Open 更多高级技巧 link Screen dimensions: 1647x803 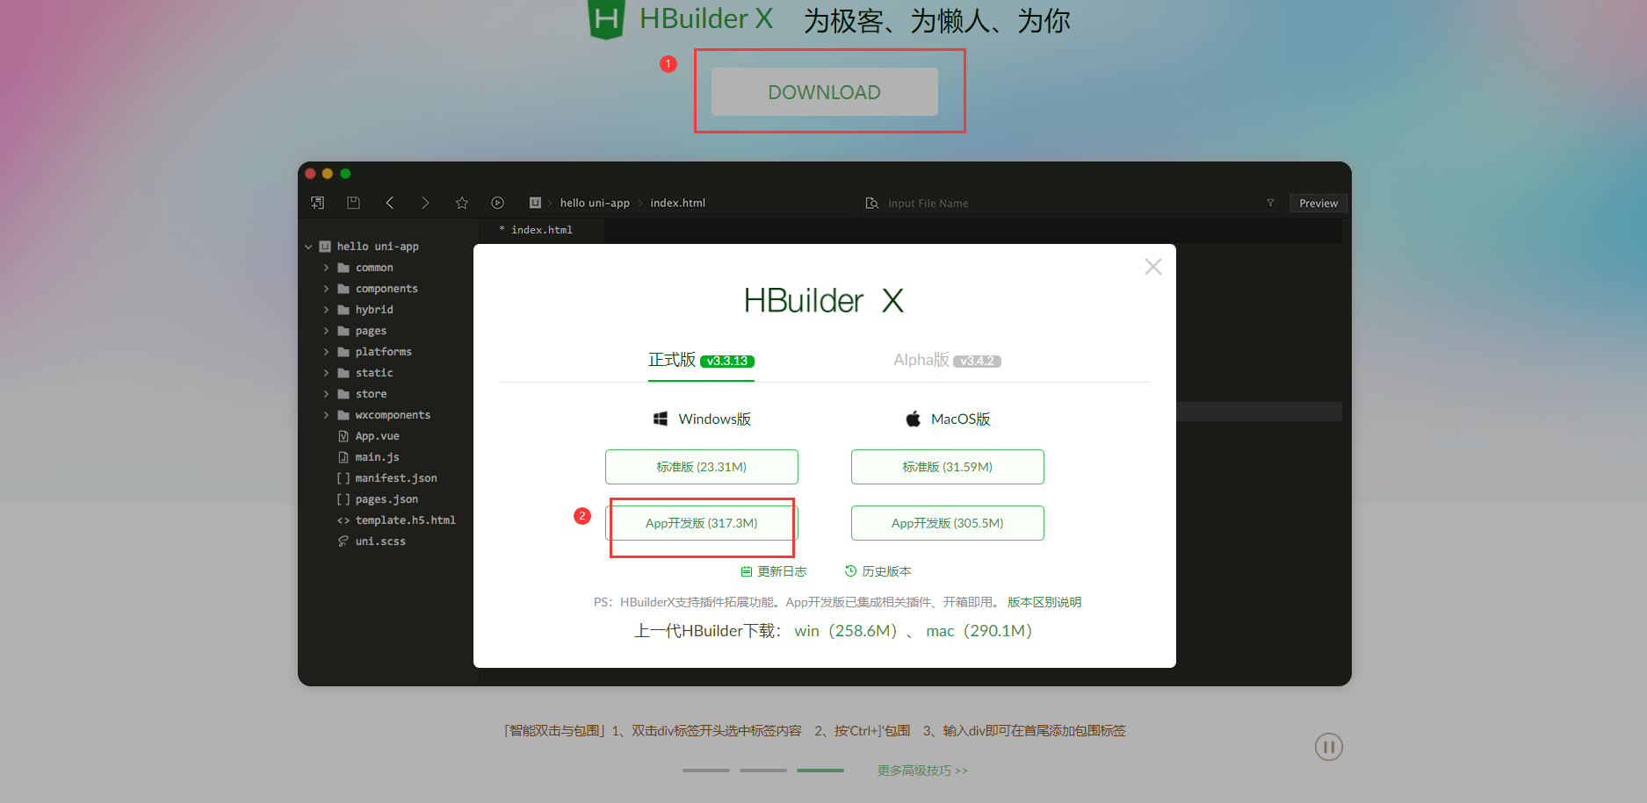click(x=922, y=771)
